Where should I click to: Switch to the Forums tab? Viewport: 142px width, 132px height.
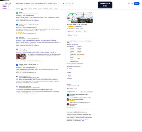(40, 8)
